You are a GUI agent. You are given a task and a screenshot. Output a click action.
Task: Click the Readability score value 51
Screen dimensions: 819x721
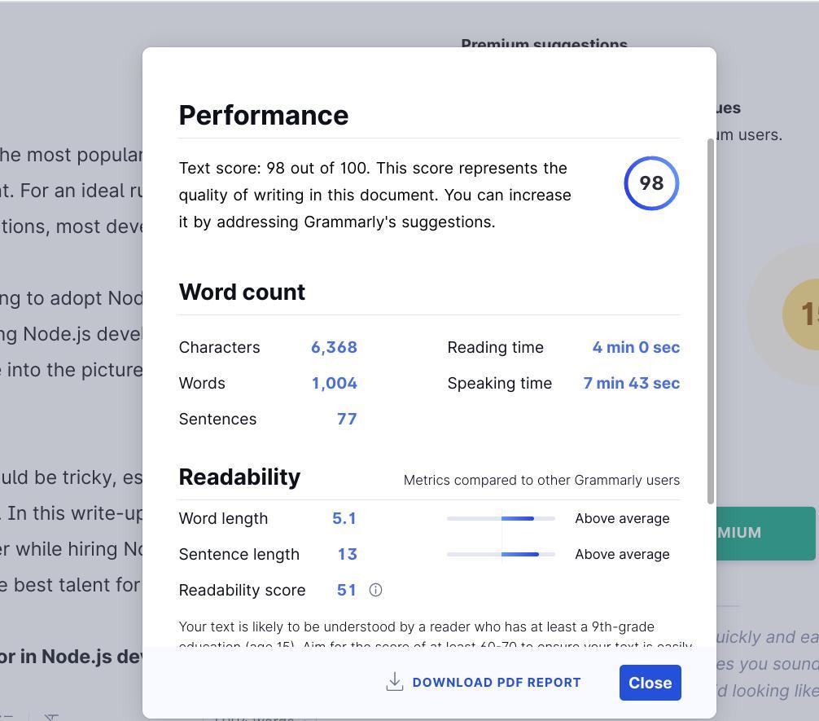tap(346, 590)
